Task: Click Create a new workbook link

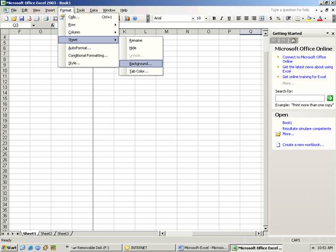Action: (303, 145)
